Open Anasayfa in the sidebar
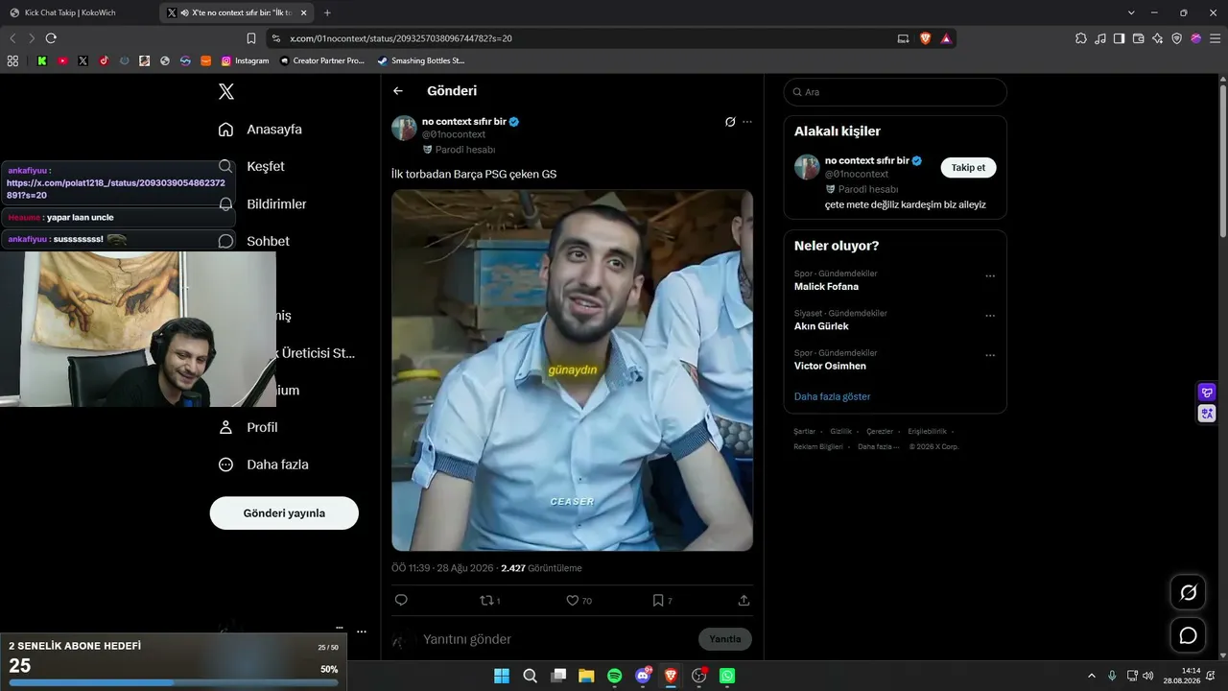 pyautogui.click(x=260, y=130)
